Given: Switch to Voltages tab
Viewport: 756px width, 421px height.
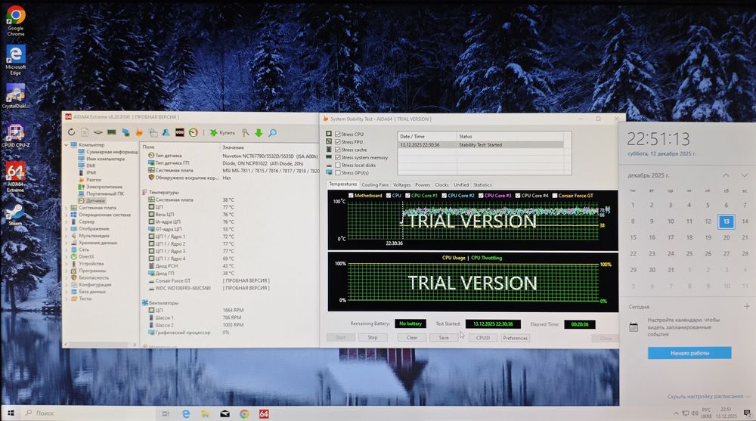Looking at the screenshot, I should (401, 184).
